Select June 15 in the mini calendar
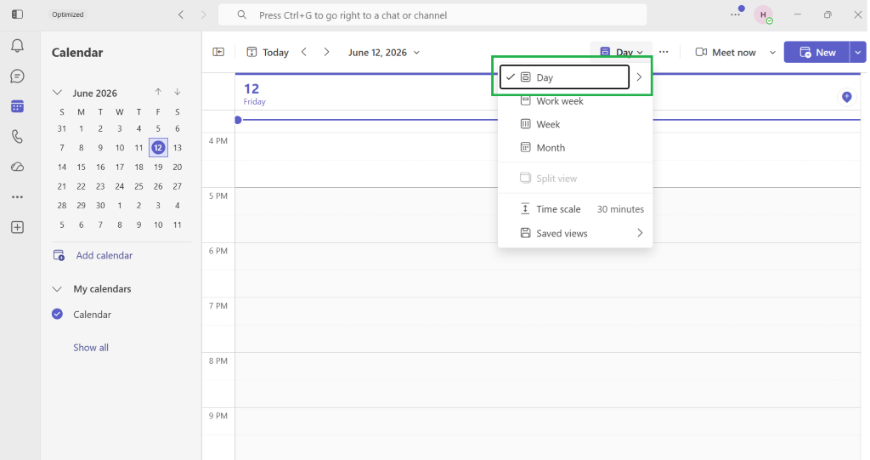Viewport: 870px width, 460px height. [x=81, y=167]
